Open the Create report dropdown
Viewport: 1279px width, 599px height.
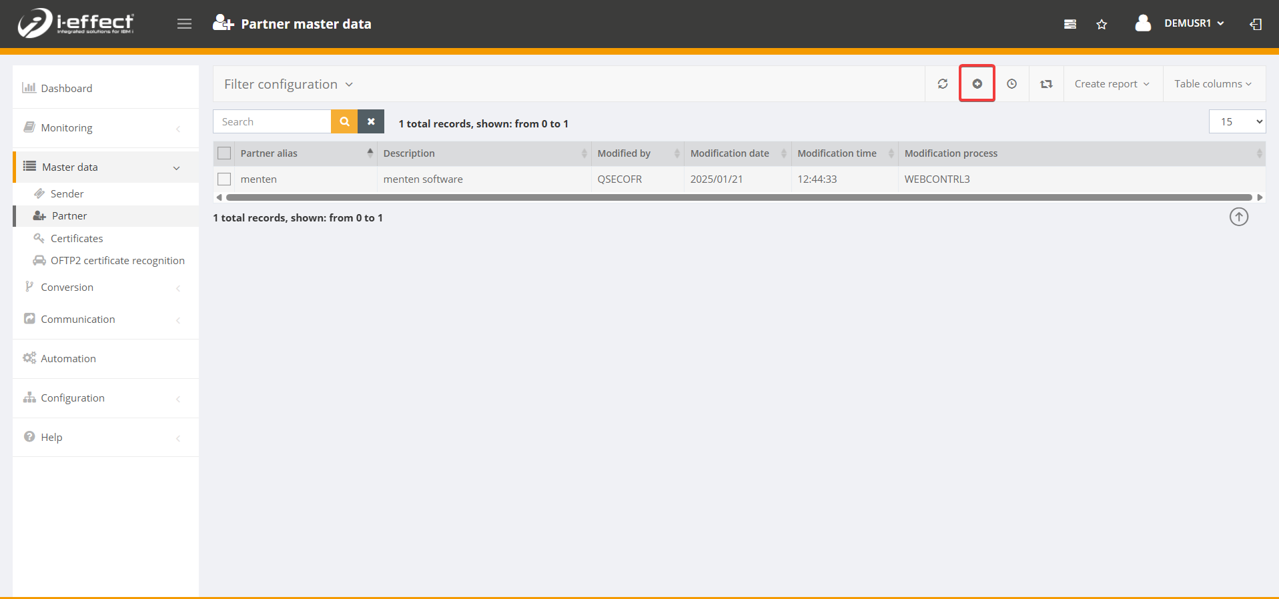pos(1112,84)
